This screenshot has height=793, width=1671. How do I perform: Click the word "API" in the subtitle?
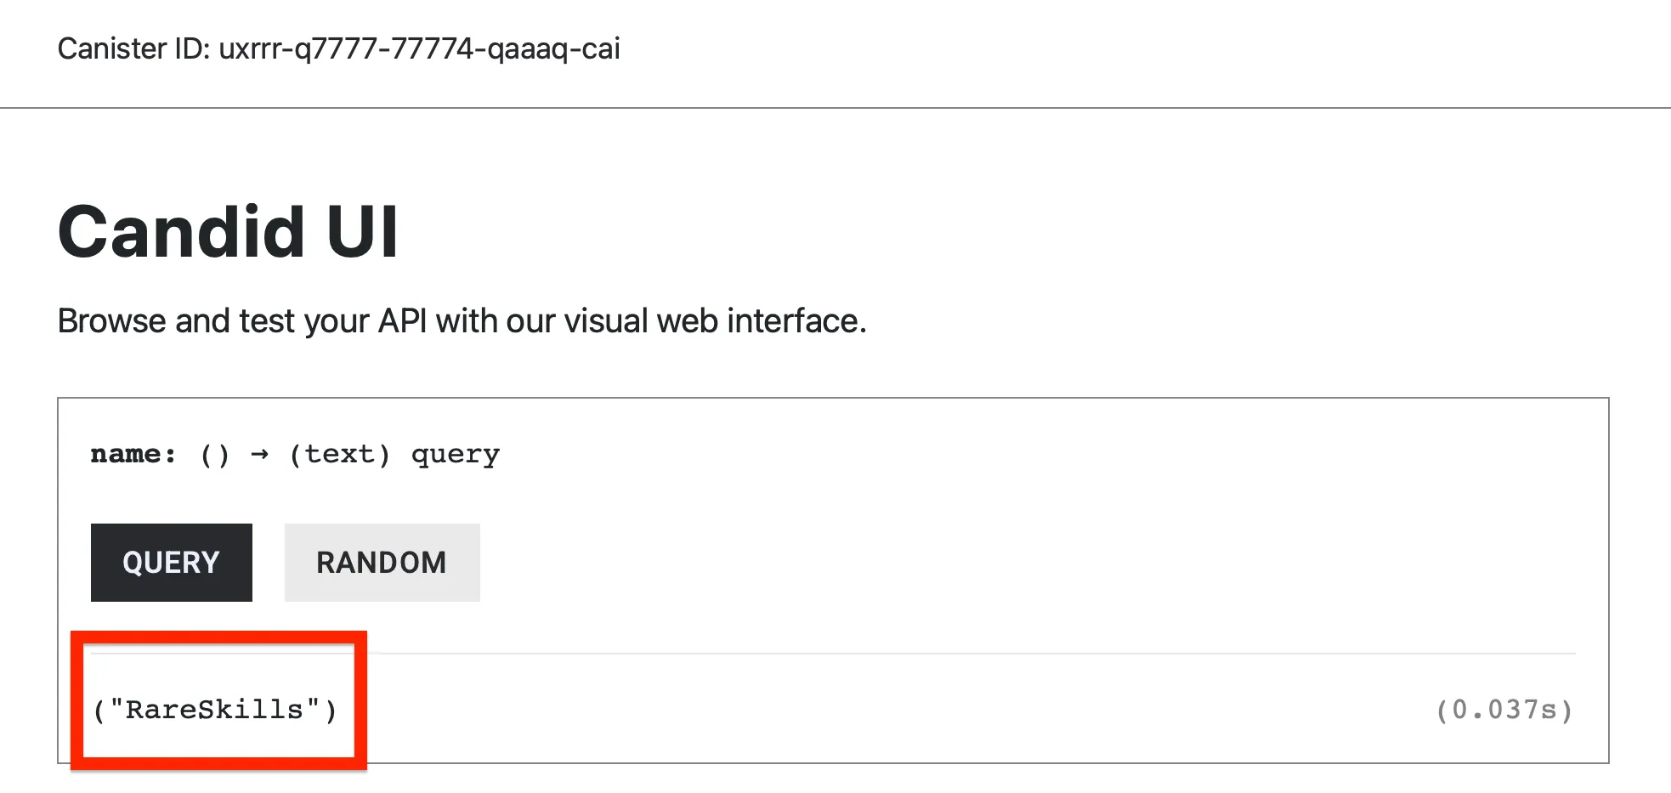[x=403, y=321]
